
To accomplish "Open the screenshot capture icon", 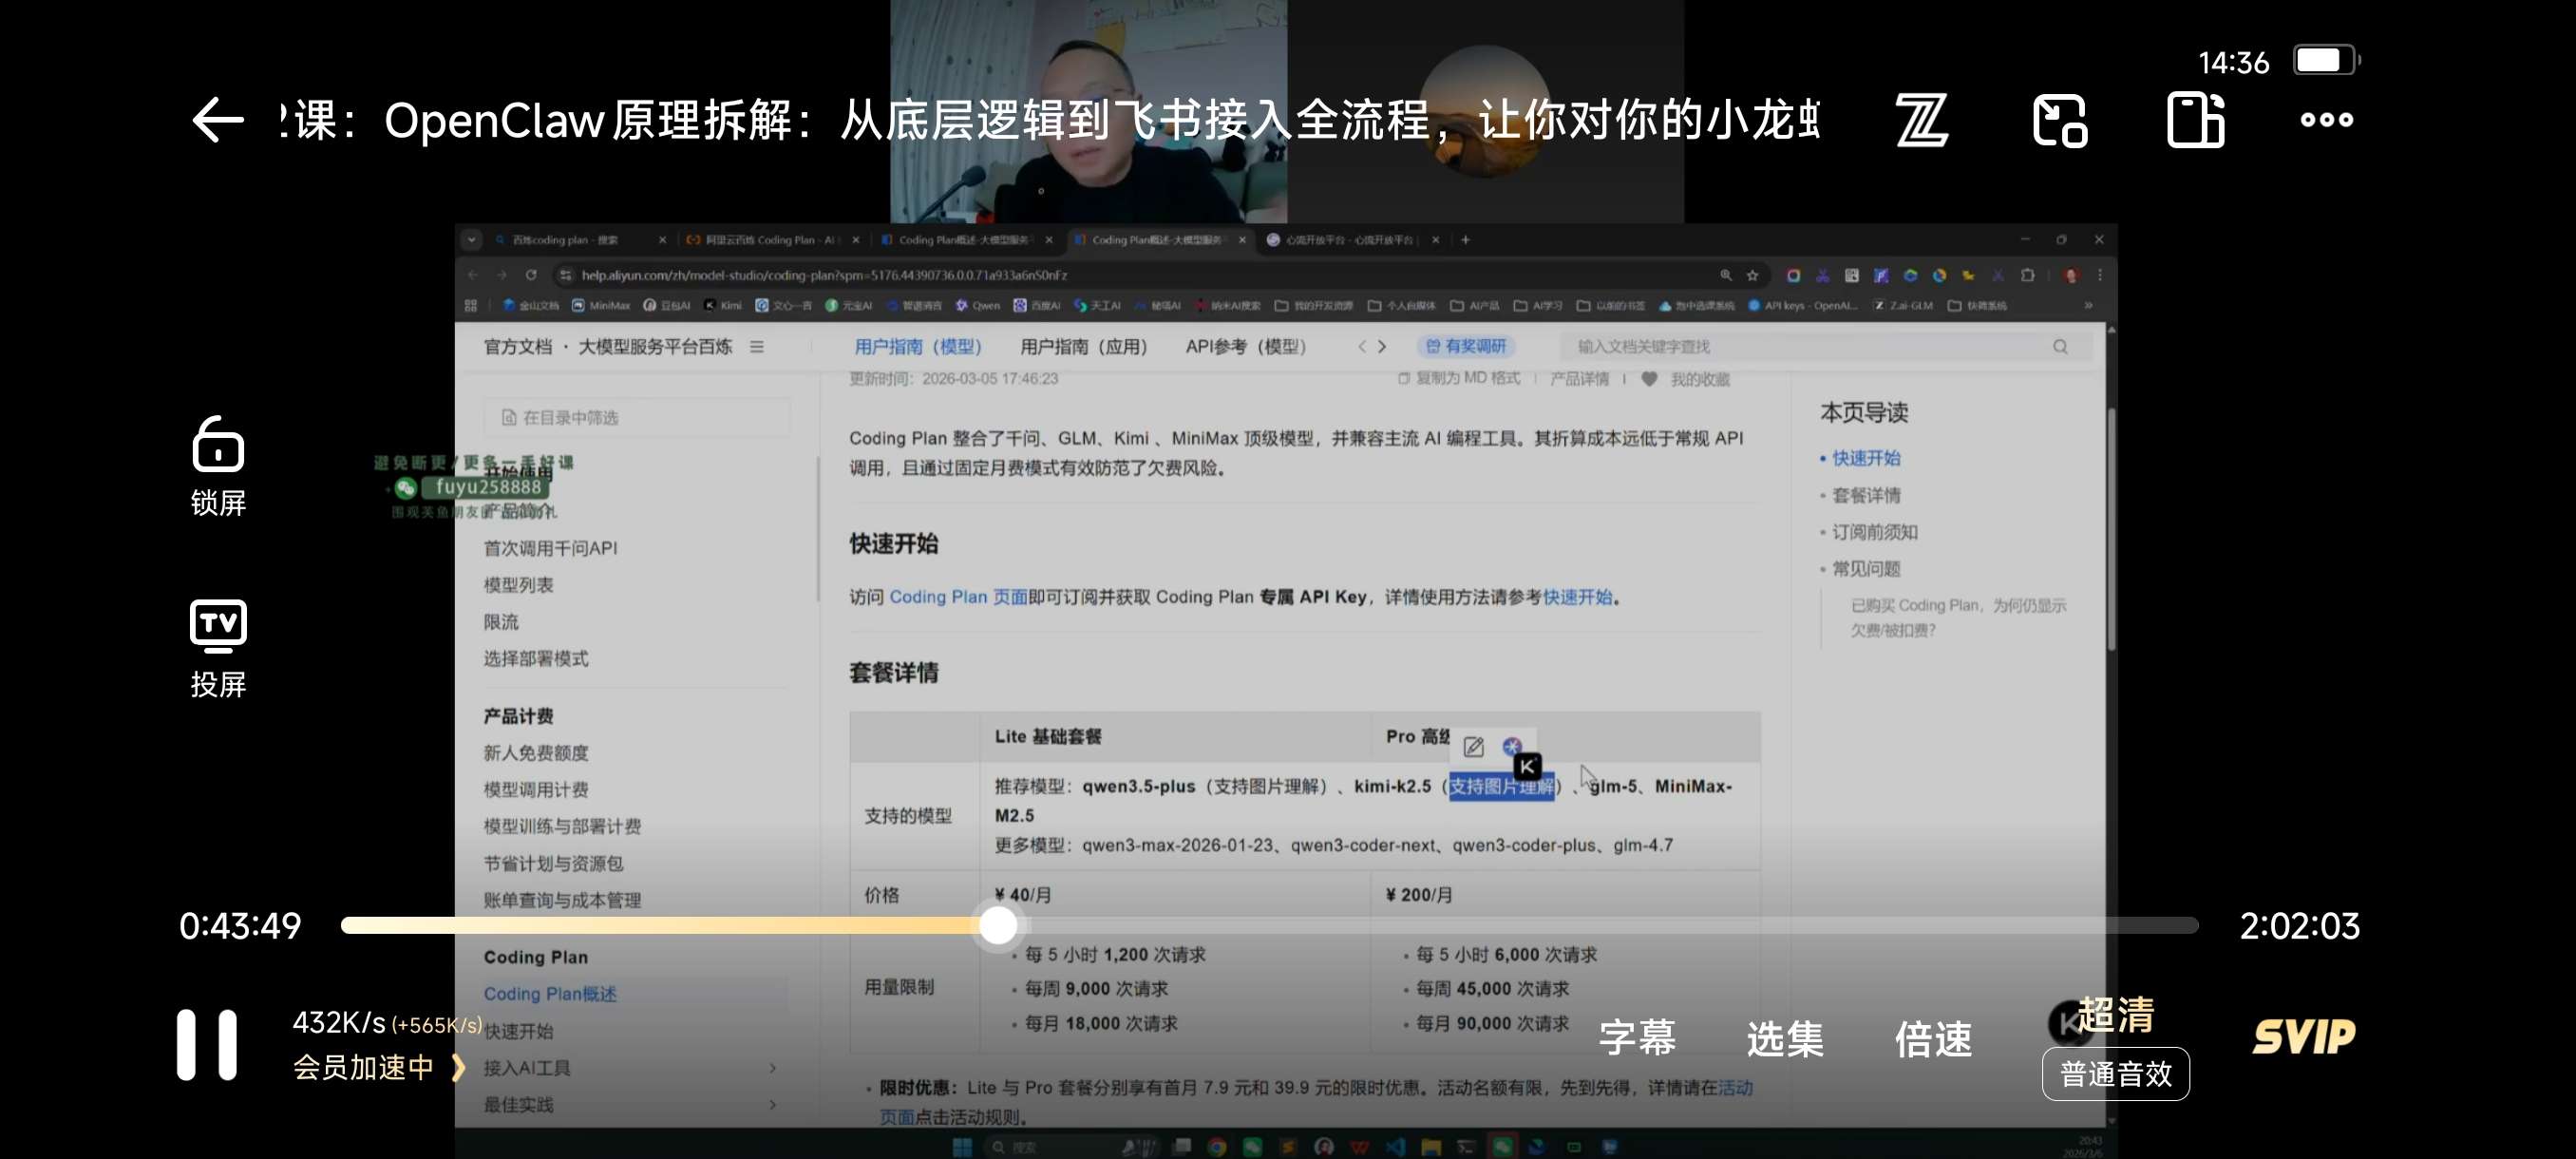I will [2059, 120].
